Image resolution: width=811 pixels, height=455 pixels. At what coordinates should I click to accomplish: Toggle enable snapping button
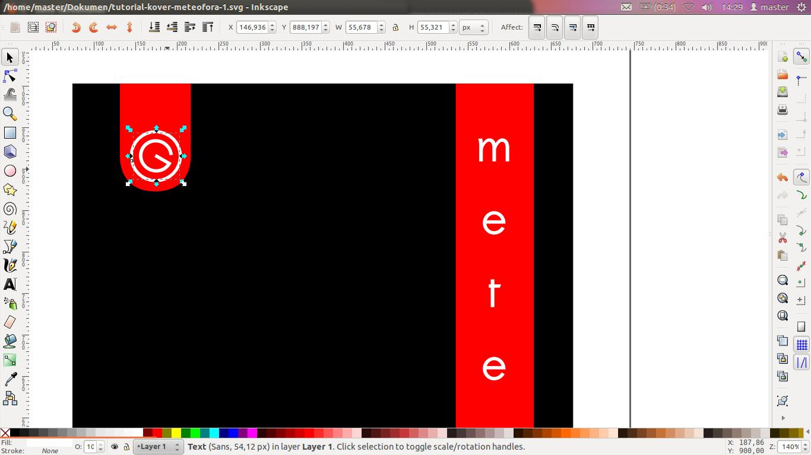pyautogui.click(x=802, y=57)
